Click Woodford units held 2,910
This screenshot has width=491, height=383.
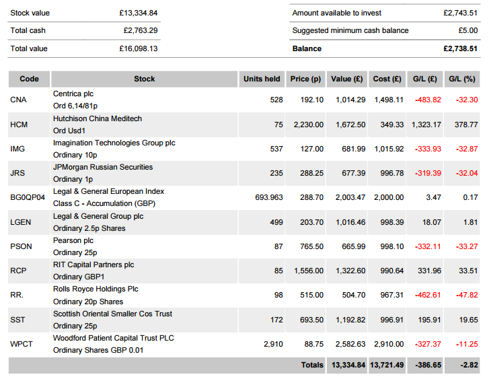pyautogui.click(x=273, y=344)
